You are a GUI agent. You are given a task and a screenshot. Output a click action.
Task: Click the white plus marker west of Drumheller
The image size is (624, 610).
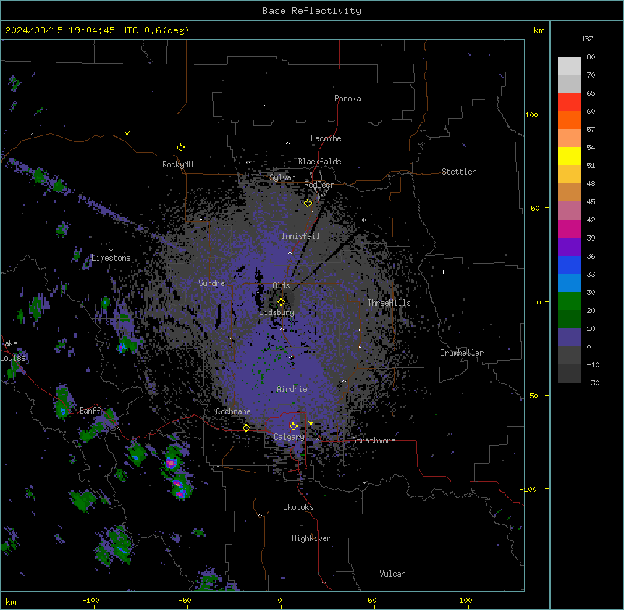443,272
